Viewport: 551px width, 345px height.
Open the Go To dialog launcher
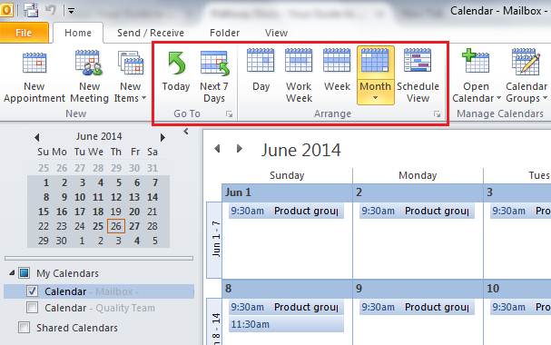tap(229, 114)
